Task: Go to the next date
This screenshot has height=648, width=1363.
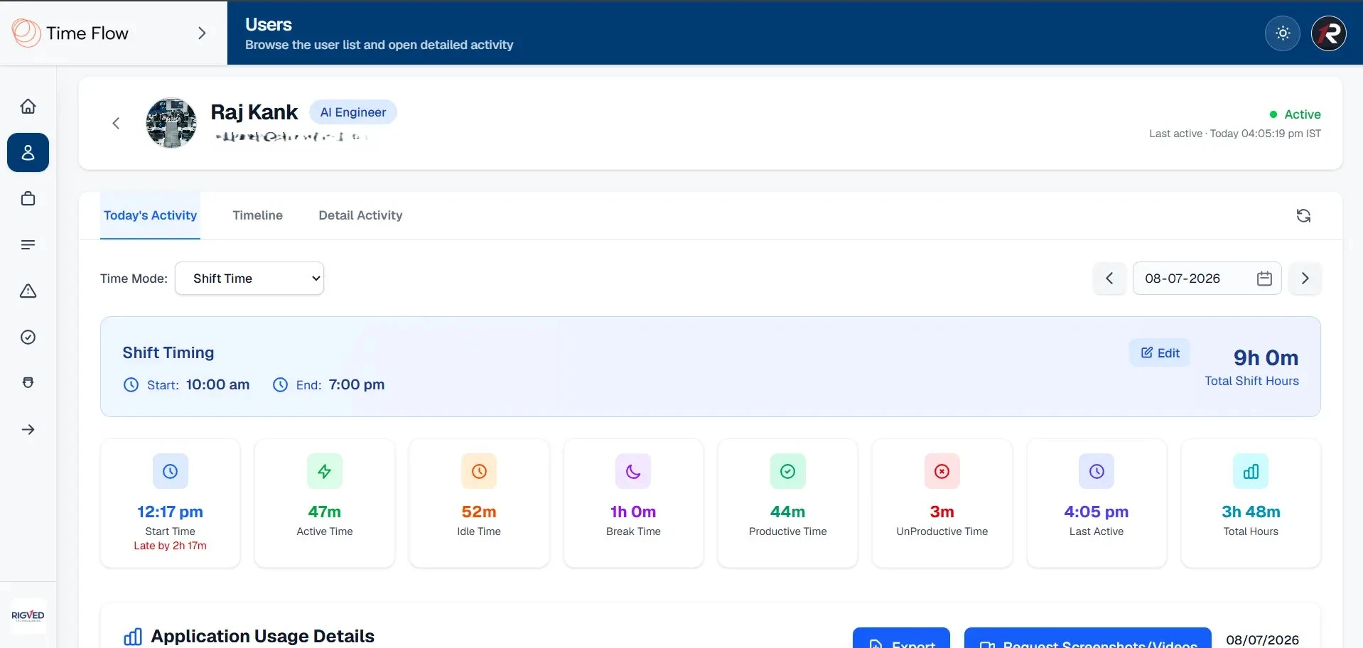Action: point(1305,279)
